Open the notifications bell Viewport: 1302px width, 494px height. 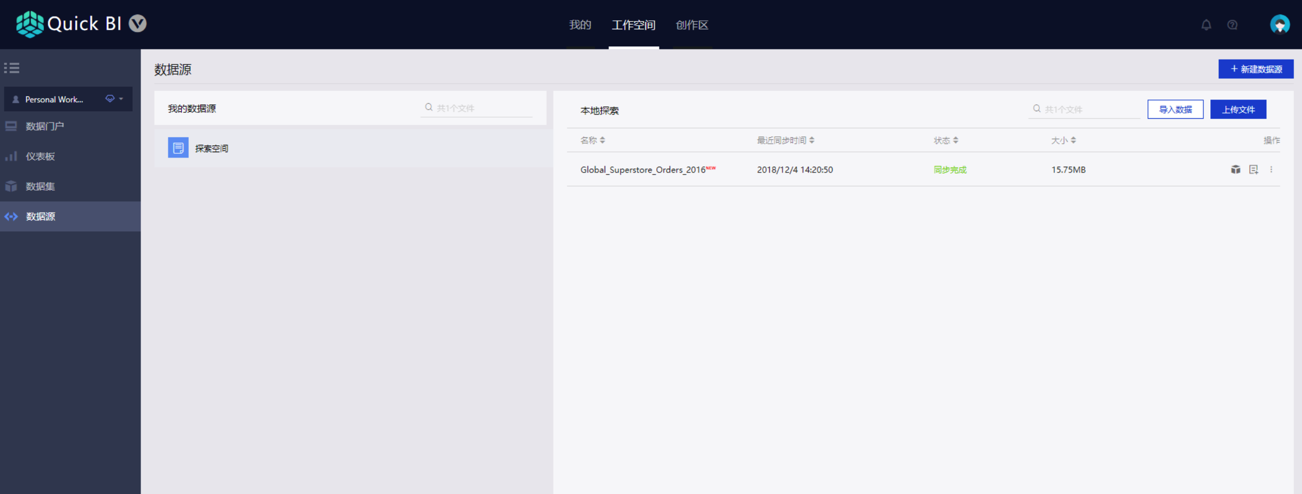1206,24
